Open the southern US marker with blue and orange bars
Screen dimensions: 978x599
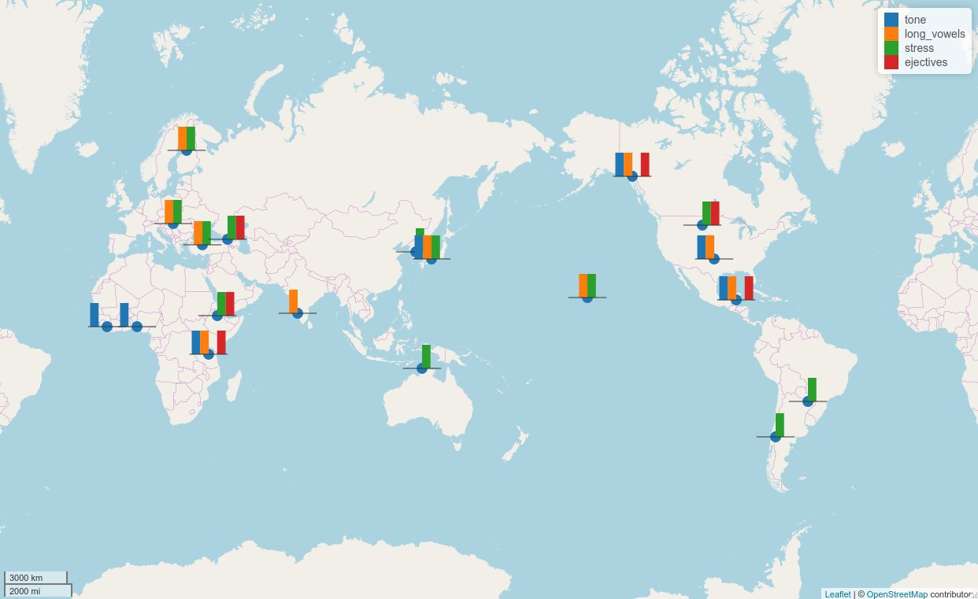714,258
